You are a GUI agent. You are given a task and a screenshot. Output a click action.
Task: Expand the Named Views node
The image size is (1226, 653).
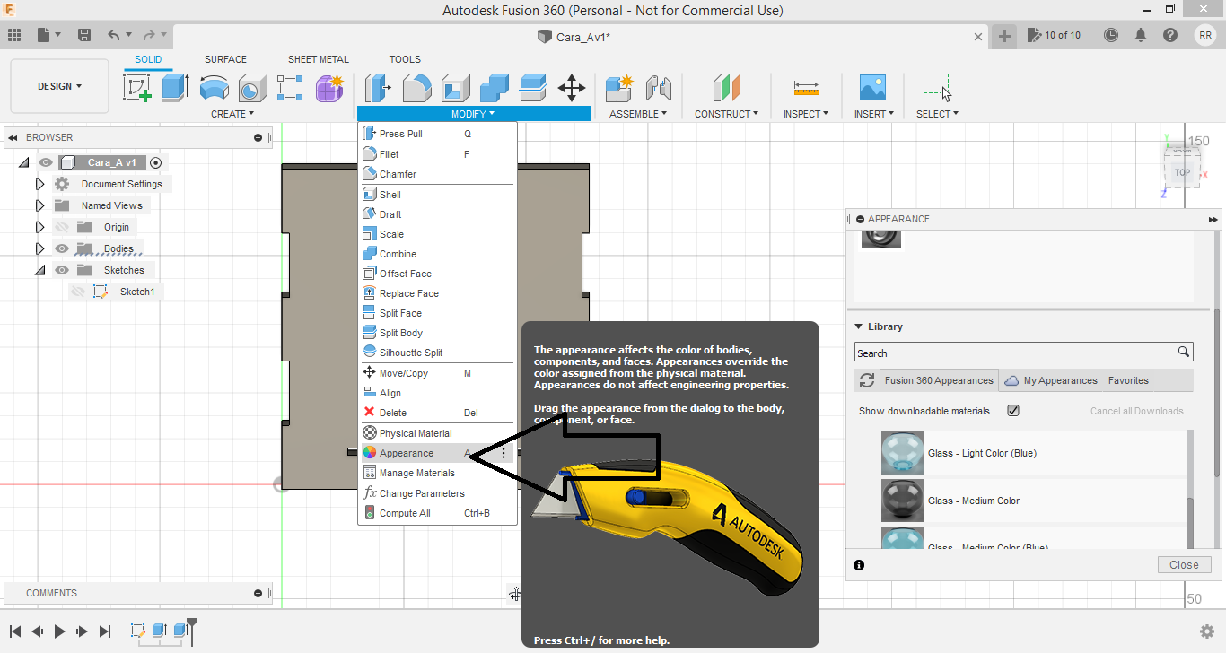click(39, 205)
